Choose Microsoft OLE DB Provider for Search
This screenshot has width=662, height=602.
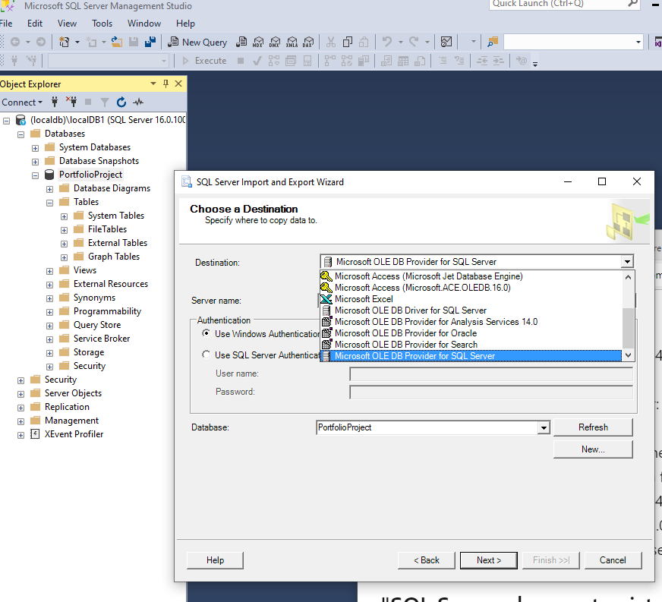coord(471,345)
